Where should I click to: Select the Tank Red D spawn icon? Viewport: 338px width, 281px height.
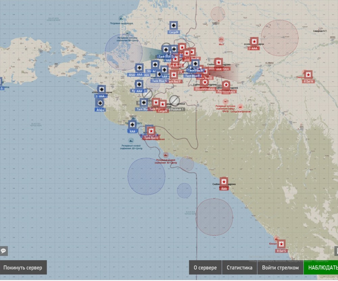tap(205, 71)
